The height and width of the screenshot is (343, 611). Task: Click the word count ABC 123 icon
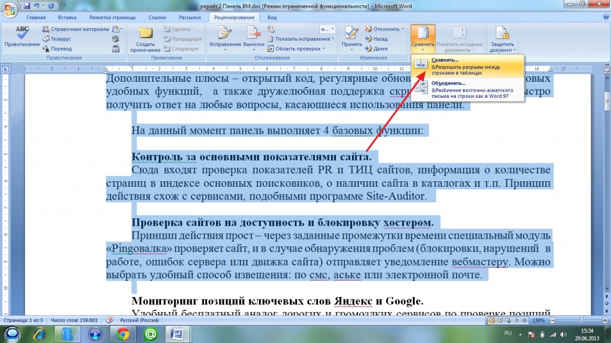pyautogui.click(x=116, y=49)
